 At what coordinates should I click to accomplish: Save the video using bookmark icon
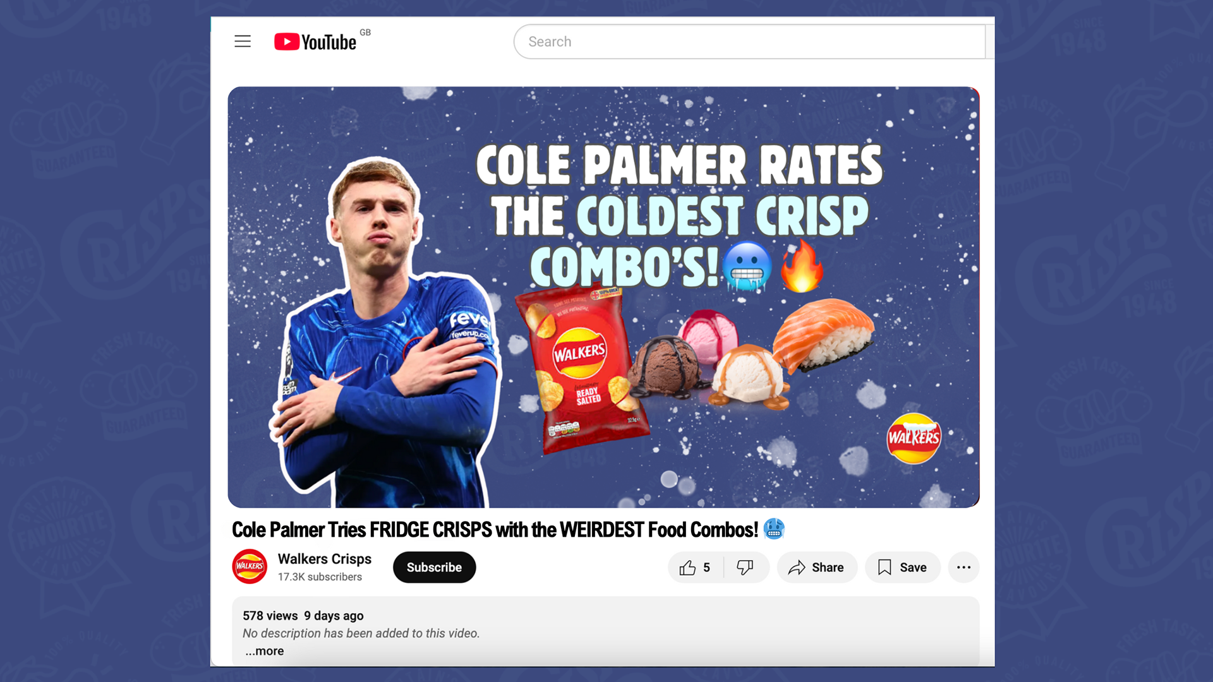pyautogui.click(x=903, y=568)
